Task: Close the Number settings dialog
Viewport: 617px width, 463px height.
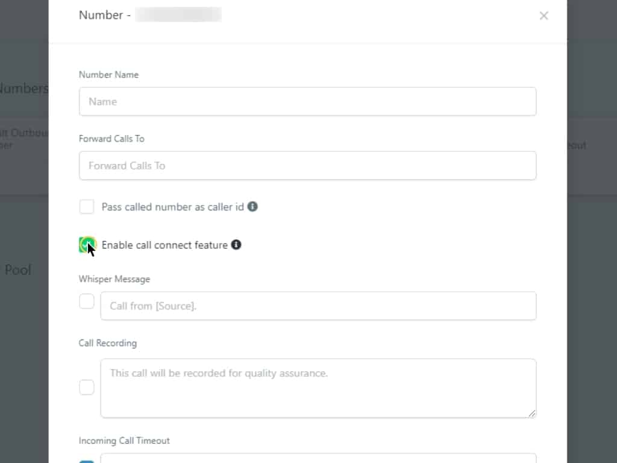Action: click(x=543, y=16)
